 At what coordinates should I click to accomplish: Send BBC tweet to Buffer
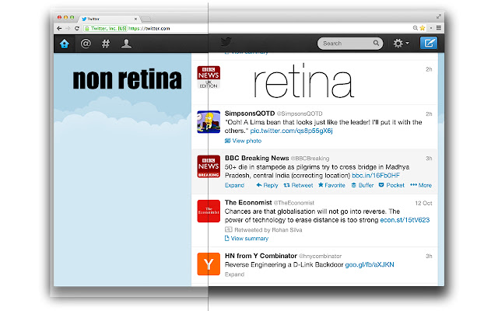pos(363,185)
